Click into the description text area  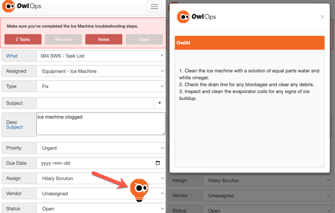click(x=101, y=124)
